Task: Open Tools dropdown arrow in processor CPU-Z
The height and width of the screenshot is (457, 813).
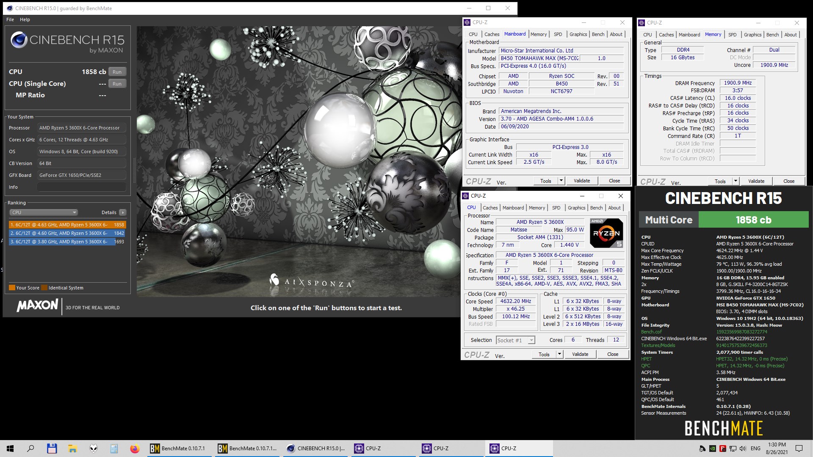Action: [x=559, y=354]
